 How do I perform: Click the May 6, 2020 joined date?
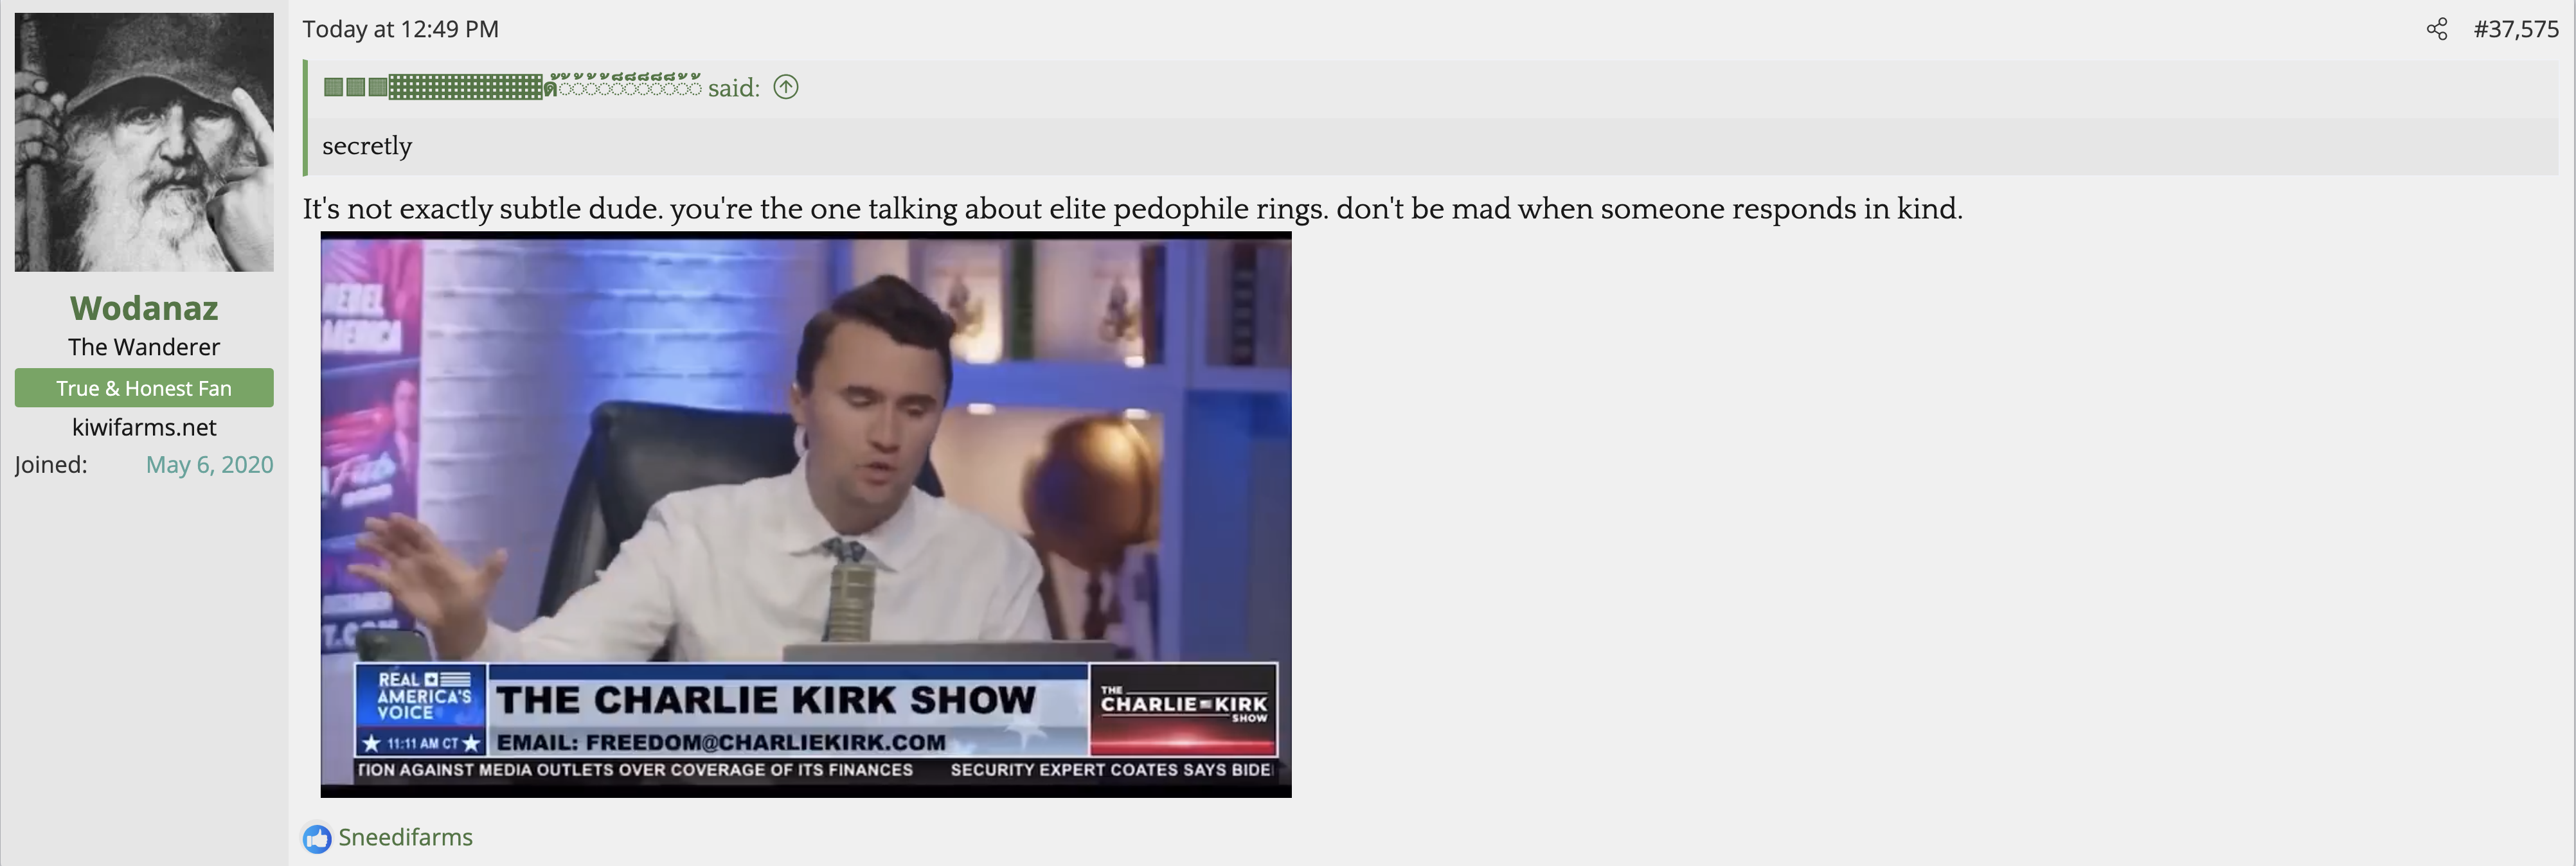tap(209, 464)
